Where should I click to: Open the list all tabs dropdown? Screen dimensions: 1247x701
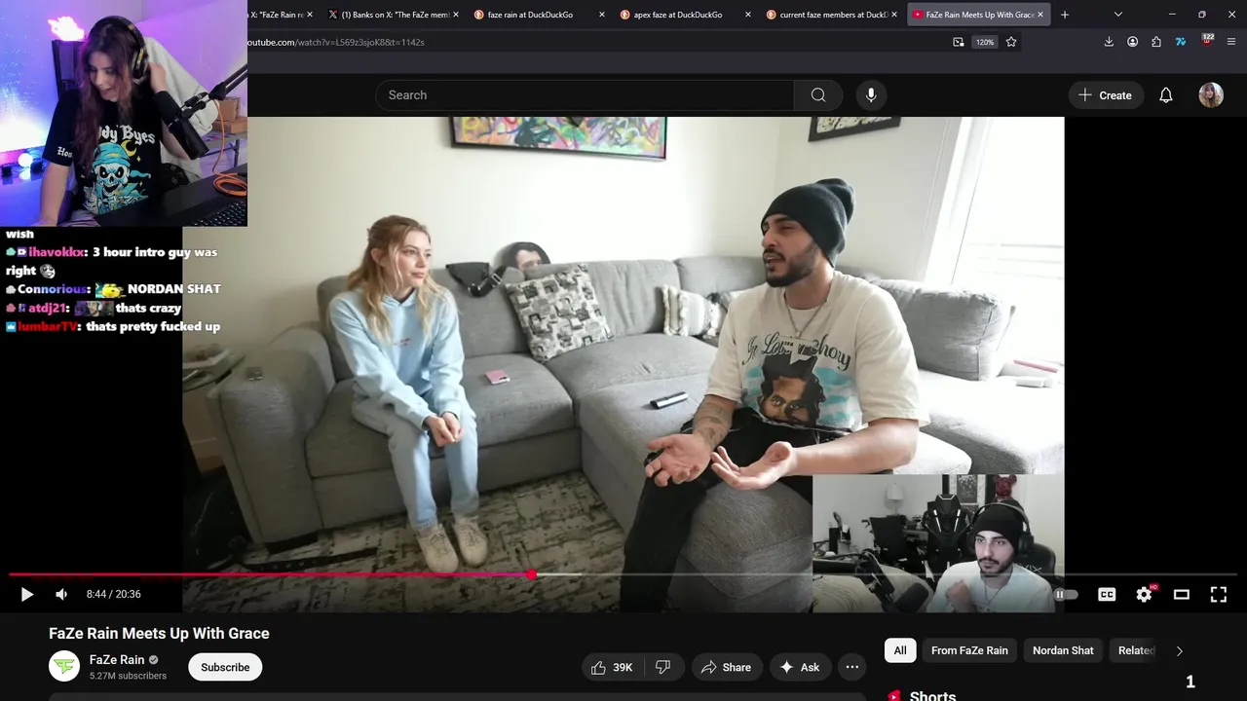pos(1118,15)
